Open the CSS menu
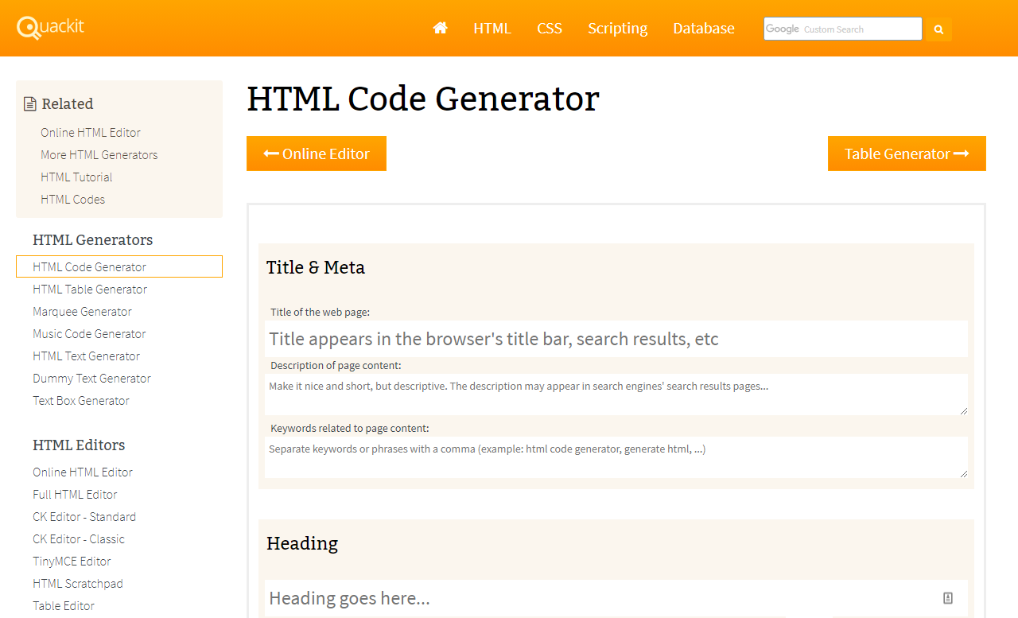Viewport: 1018px width, 618px height. click(x=550, y=28)
